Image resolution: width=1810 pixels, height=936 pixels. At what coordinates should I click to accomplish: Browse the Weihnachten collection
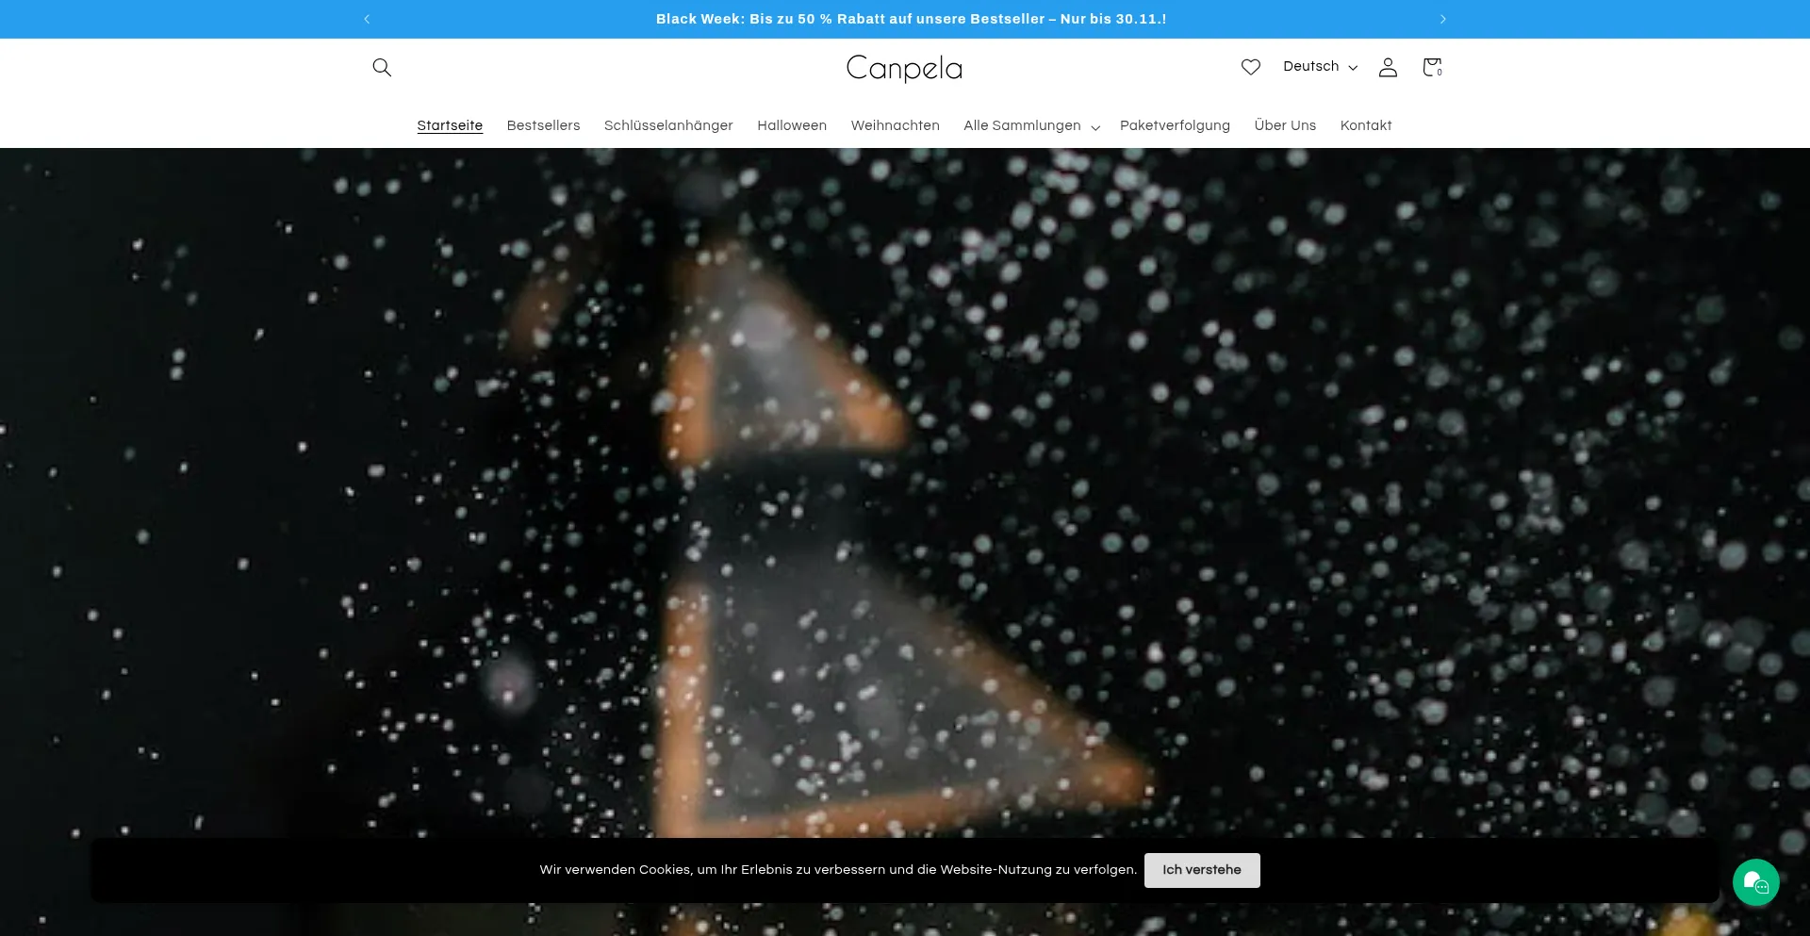(895, 126)
